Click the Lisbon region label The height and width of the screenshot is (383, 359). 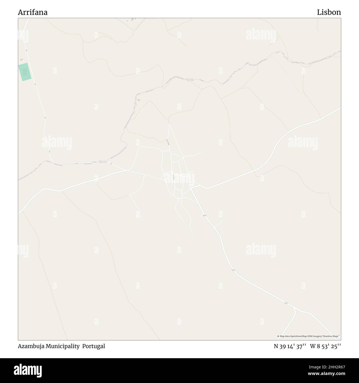(329, 12)
